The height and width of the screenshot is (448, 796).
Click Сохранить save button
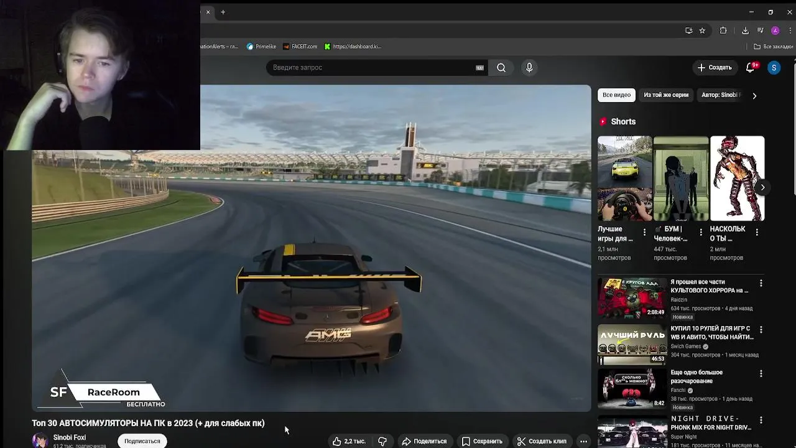click(482, 441)
